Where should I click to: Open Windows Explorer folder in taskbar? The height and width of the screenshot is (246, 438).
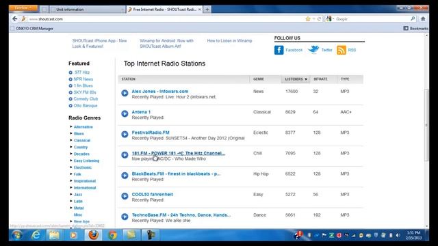coord(54,235)
